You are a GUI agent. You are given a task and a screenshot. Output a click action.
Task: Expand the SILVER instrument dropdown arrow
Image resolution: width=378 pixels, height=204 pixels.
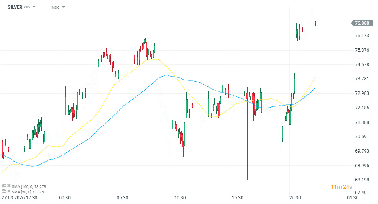click(34, 7)
